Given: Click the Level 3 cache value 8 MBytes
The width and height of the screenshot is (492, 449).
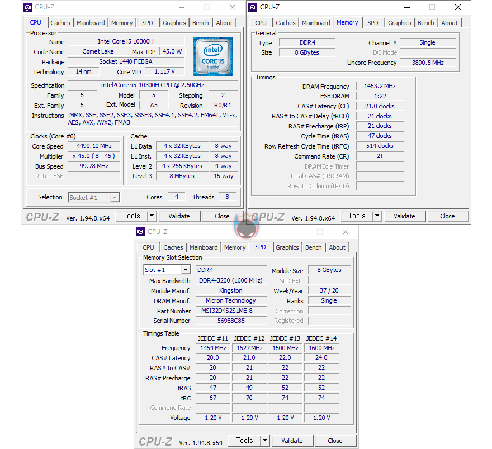Looking at the screenshot, I should tap(182, 176).
